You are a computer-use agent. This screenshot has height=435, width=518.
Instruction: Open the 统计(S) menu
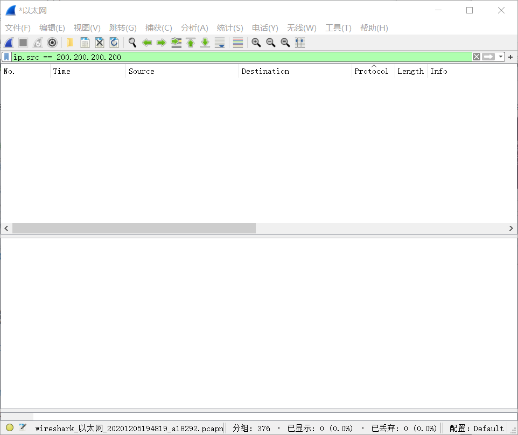click(230, 28)
